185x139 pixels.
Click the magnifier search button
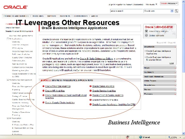(176, 11)
